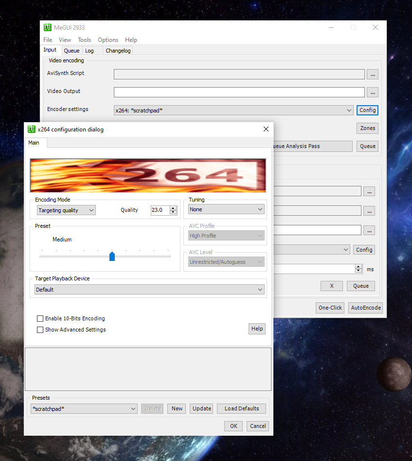Cancel the x264 configuration dialog
412x461 pixels.
[258, 426]
